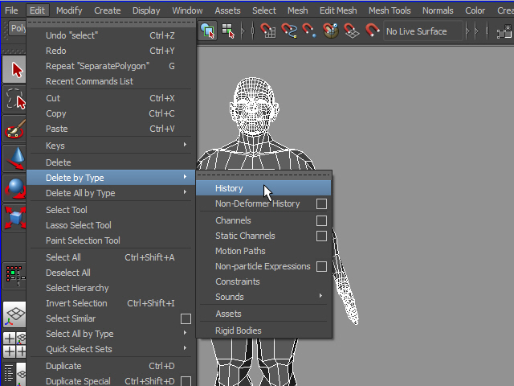
Task: Choose History from Delete by Type submenu
Action: click(230, 188)
